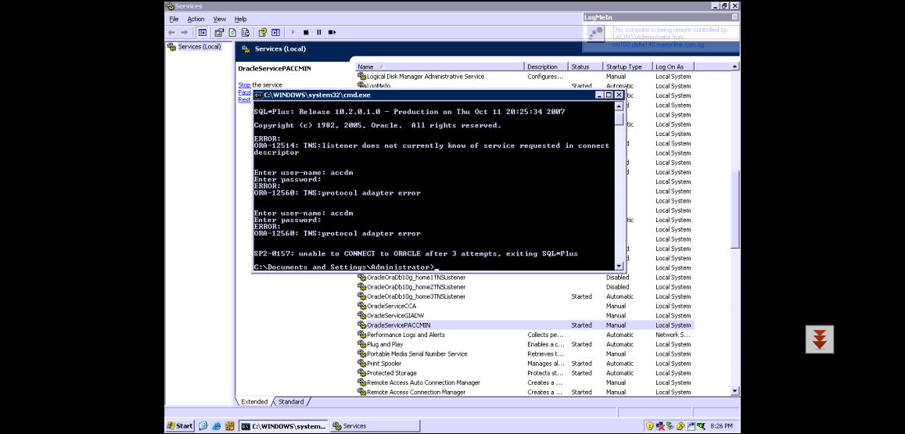Sort by the Name column header
The height and width of the screenshot is (434, 905).
440,67
